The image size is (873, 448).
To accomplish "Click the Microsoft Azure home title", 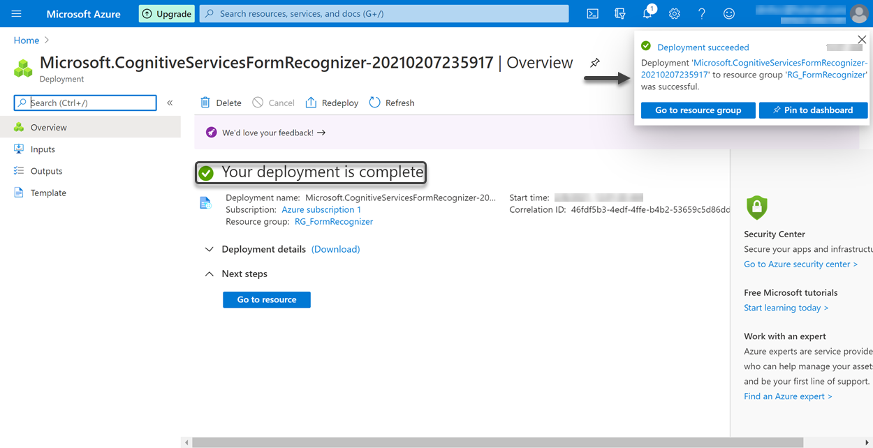I will coord(83,14).
